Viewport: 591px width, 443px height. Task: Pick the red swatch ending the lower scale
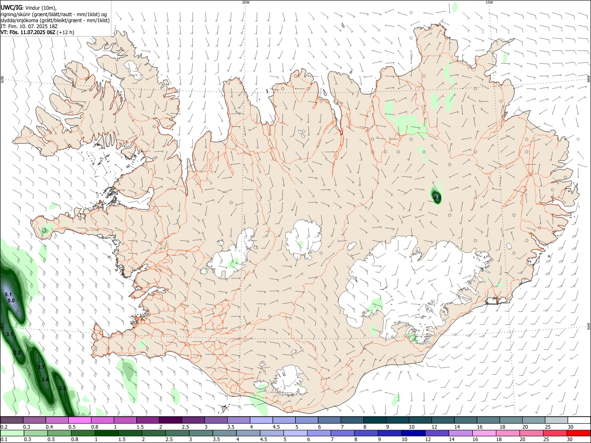point(579,433)
